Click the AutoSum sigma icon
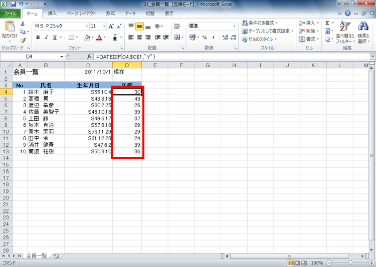Screen dimensions: 376x267 click(x=327, y=23)
